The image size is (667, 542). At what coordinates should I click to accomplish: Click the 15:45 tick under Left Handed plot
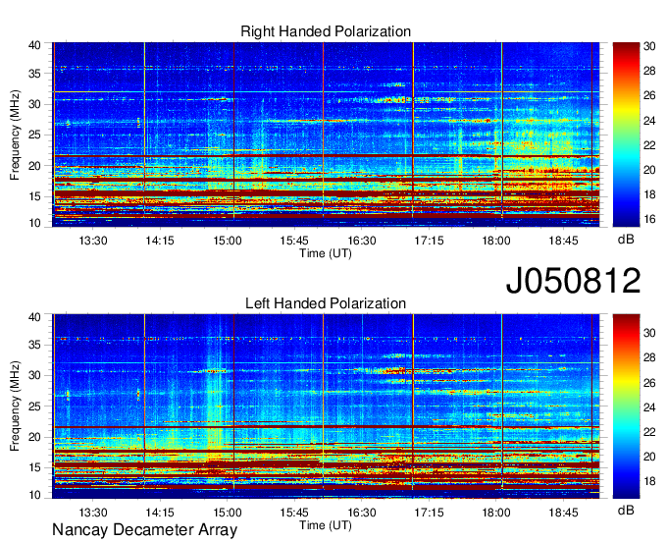tap(294, 513)
